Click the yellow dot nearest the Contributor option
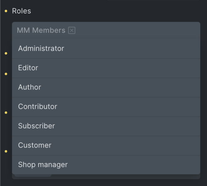 click(x=6, y=113)
